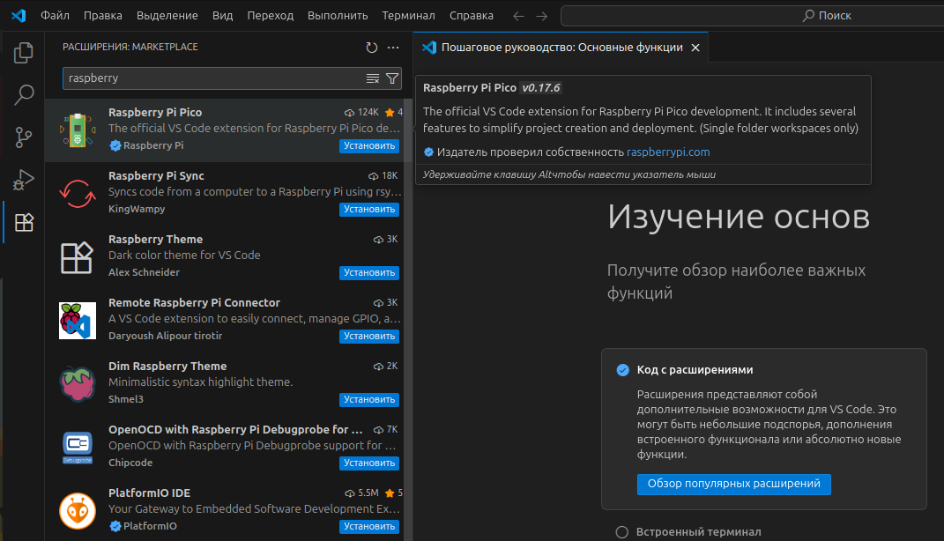Open the Raspberry Pi Sync list entry title
Viewport: 944px width, 541px height.
point(156,175)
